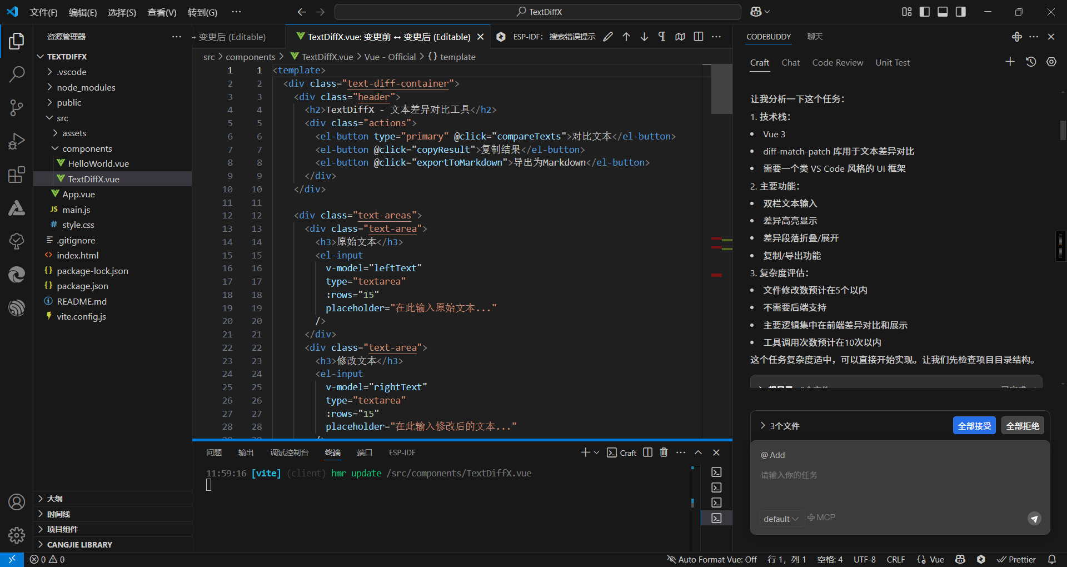Expand the .vscode folder

pyautogui.click(x=50, y=72)
